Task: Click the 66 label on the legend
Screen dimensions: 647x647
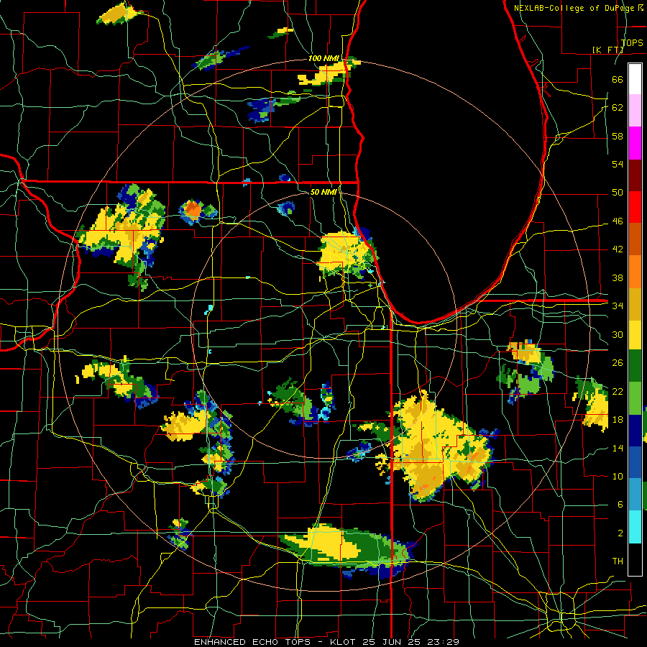Action: coord(618,79)
